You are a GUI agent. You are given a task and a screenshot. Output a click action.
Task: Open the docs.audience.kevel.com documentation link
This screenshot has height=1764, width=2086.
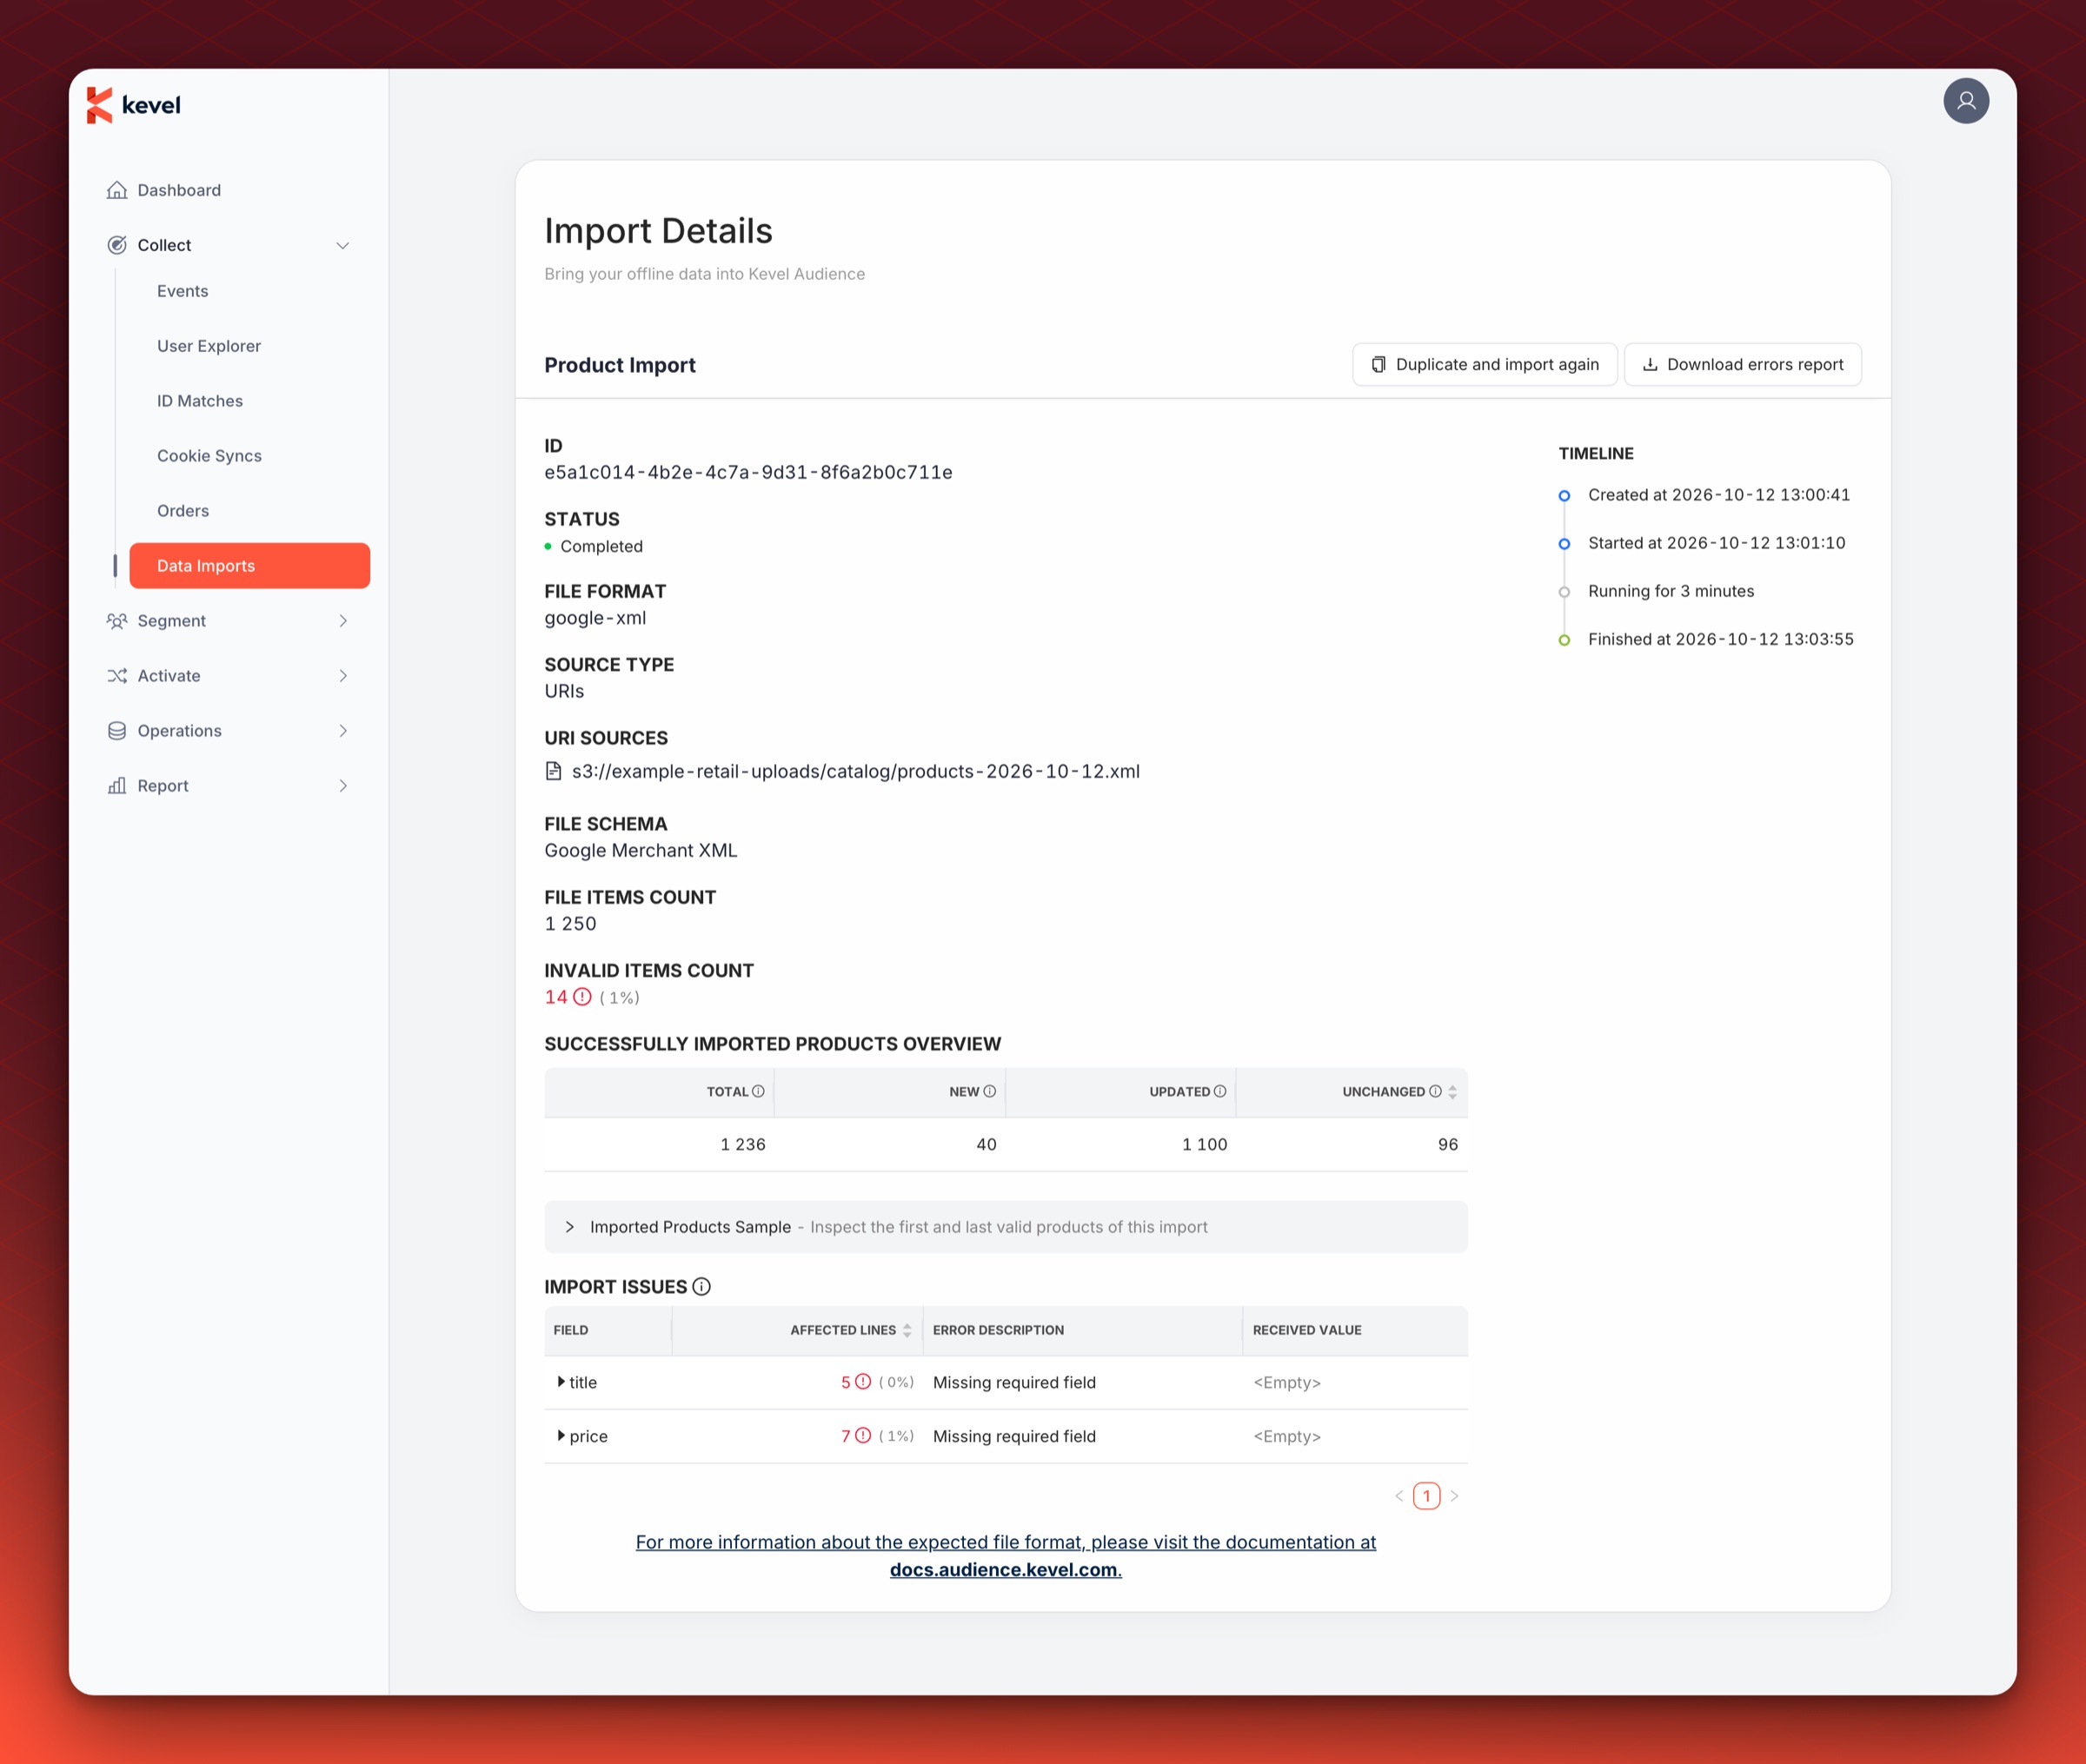[x=1005, y=1570]
